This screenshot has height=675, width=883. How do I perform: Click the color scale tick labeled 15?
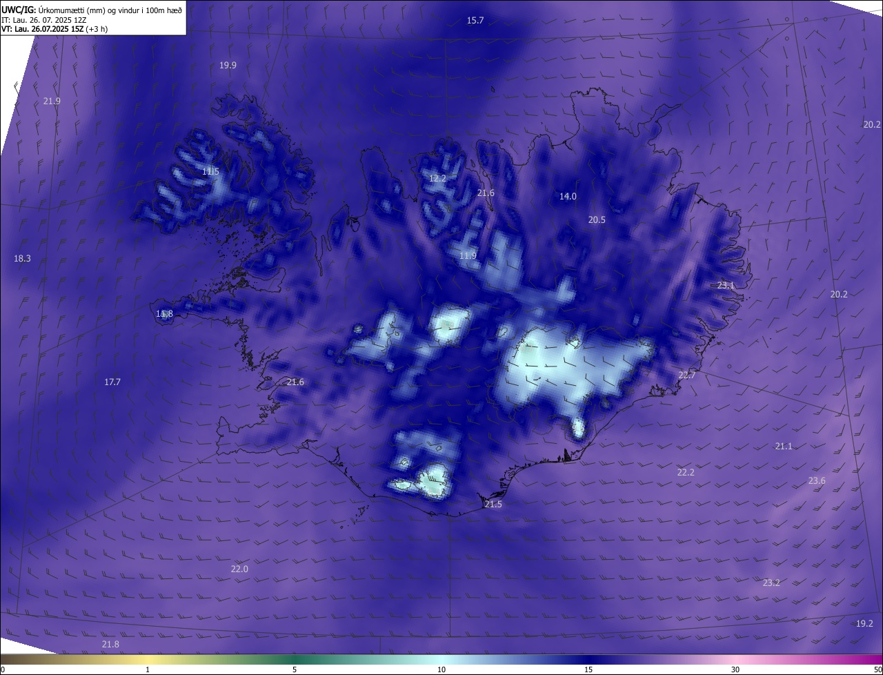pos(588,669)
